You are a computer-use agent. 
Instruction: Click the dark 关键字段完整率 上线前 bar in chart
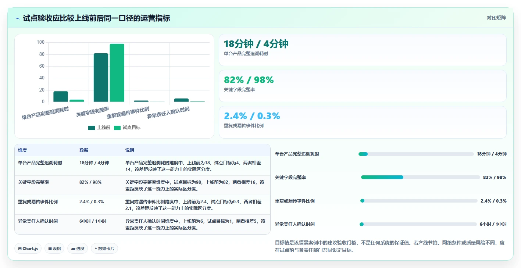pos(101,78)
